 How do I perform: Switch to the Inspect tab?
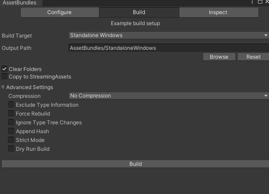pos(218,12)
